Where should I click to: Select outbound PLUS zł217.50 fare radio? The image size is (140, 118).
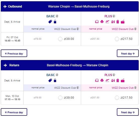pyautogui.click(x=117, y=39)
